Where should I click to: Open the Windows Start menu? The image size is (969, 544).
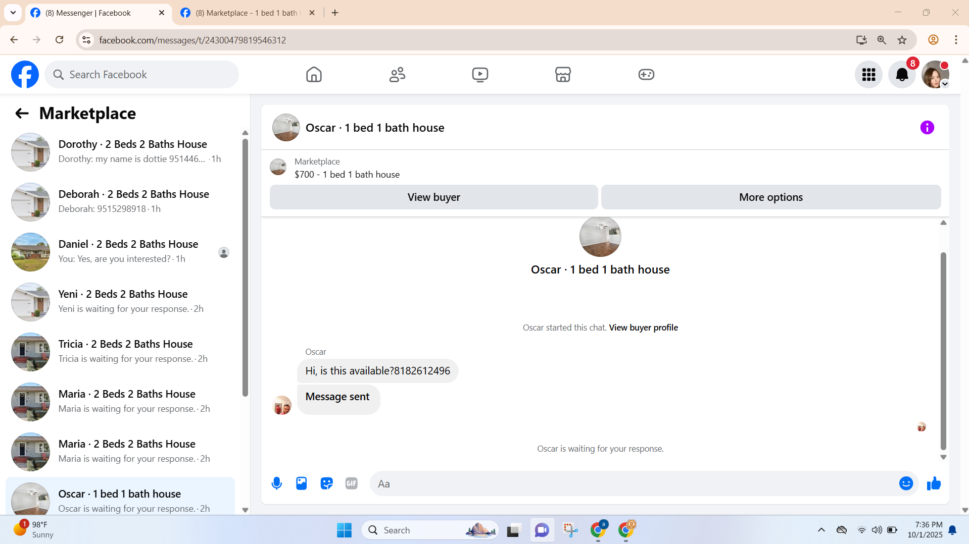344,530
